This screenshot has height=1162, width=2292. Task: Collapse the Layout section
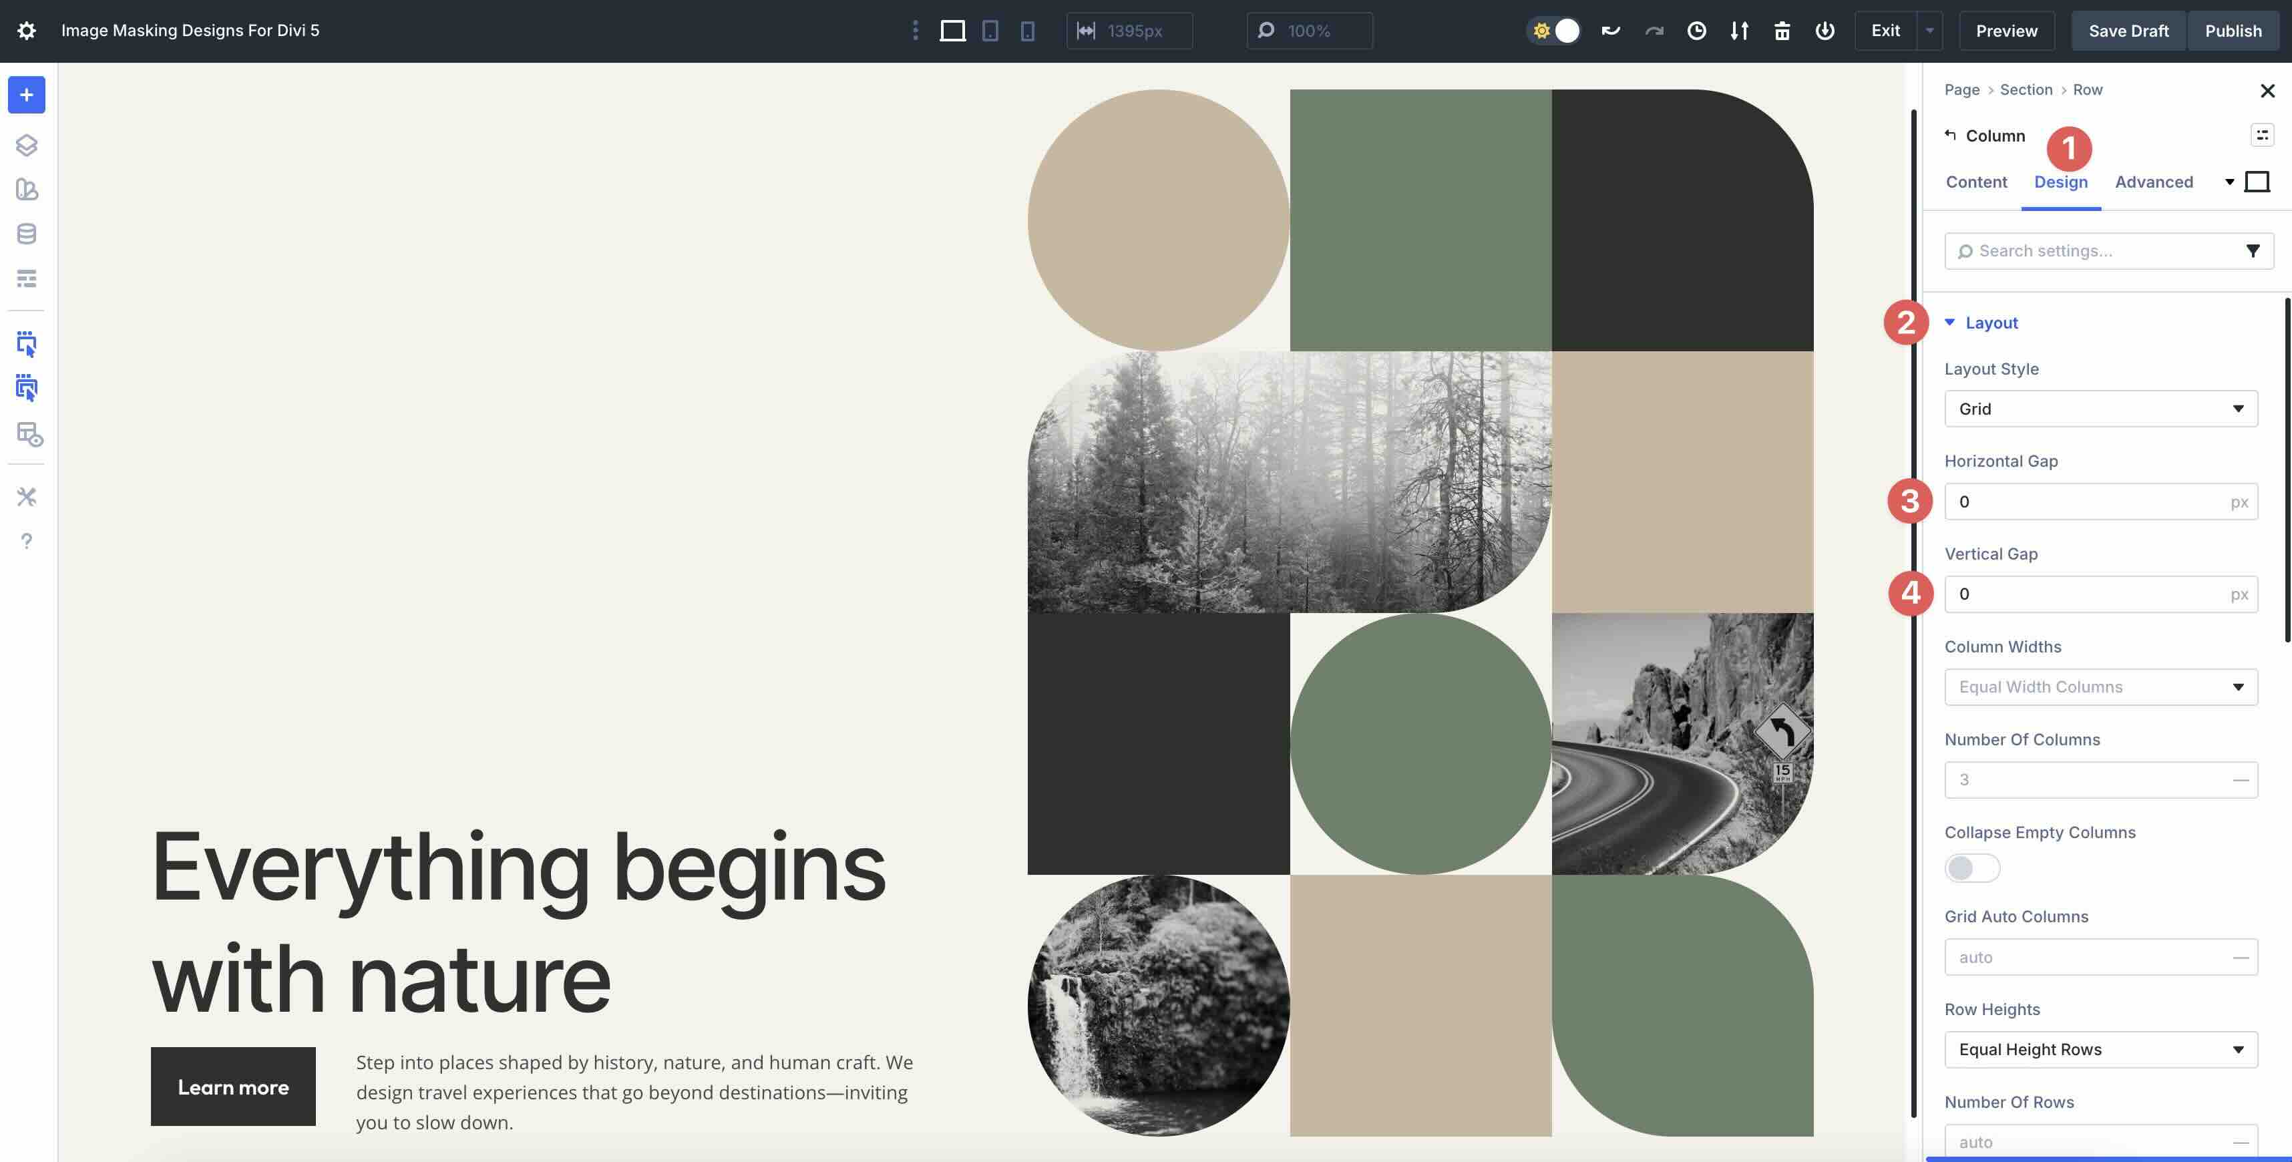1949,322
